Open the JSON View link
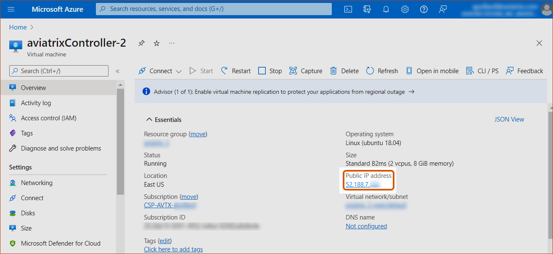The height and width of the screenshot is (254, 553). [x=509, y=119]
